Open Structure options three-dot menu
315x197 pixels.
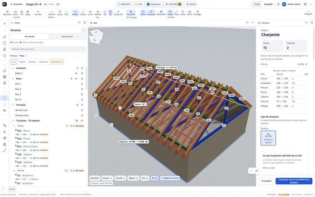point(84,30)
